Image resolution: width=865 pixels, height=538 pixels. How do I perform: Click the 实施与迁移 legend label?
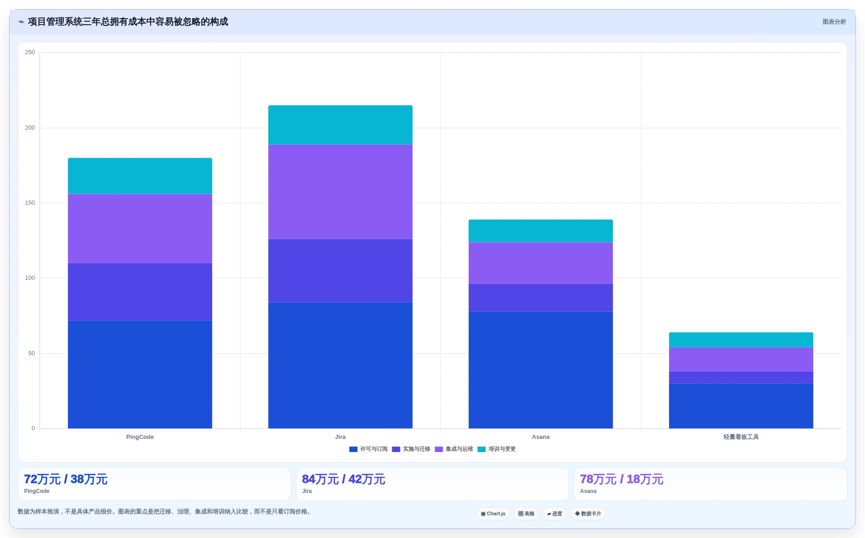pyautogui.click(x=416, y=449)
